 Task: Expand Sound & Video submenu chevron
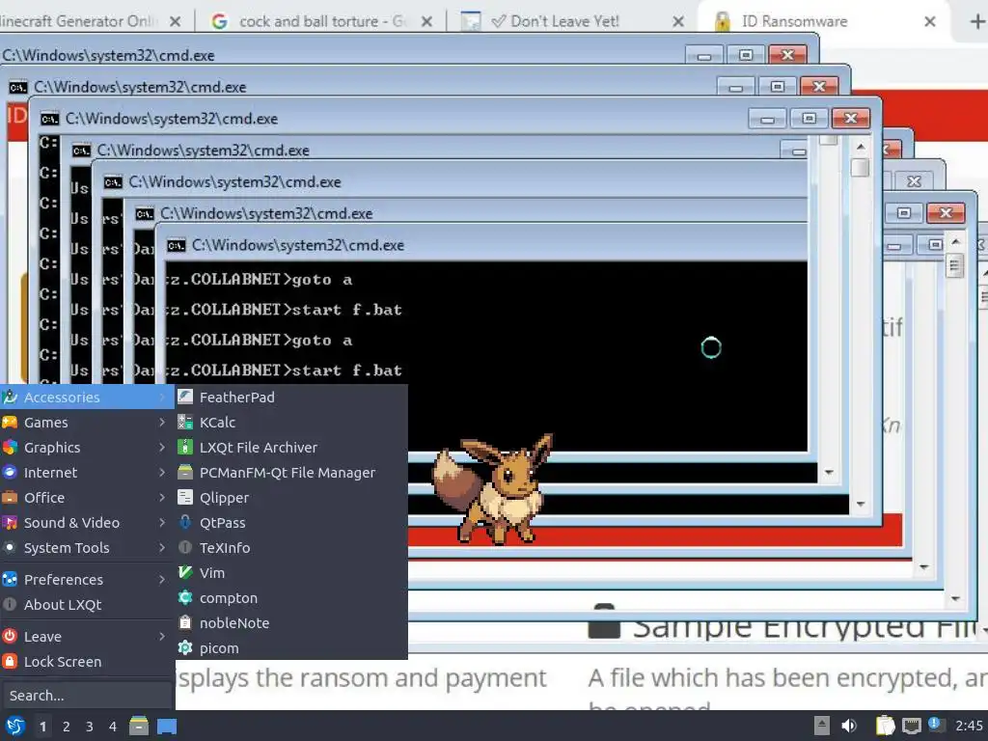[162, 522]
